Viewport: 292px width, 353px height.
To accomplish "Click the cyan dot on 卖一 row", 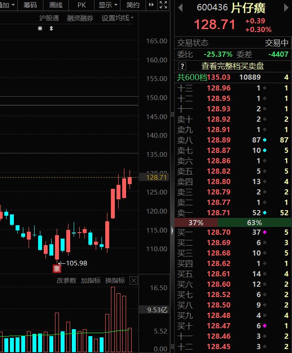I will (265, 213).
